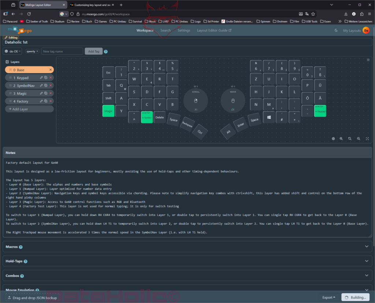Click the SCROLL left trackpad circle
This screenshot has width=375, height=303.
196,101
